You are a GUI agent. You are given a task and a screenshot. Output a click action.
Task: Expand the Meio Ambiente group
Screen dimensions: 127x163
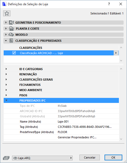point(6,90)
